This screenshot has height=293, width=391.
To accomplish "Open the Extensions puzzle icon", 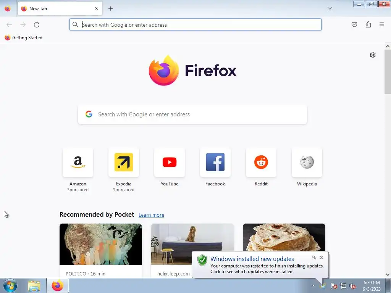I will pos(368,24).
